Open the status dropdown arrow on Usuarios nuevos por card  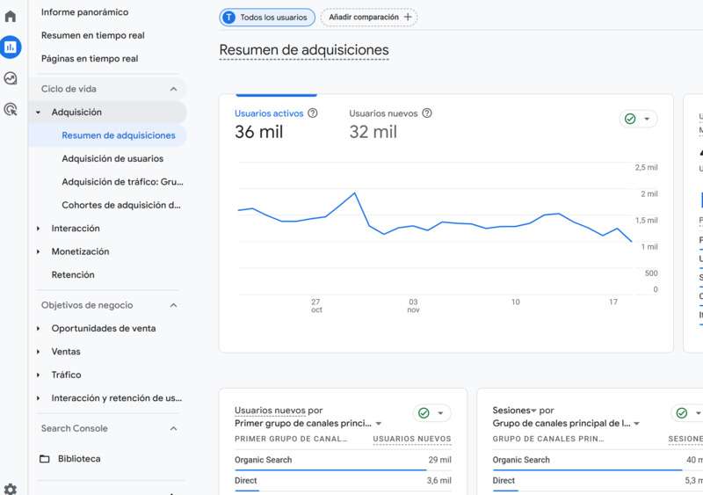click(x=440, y=413)
